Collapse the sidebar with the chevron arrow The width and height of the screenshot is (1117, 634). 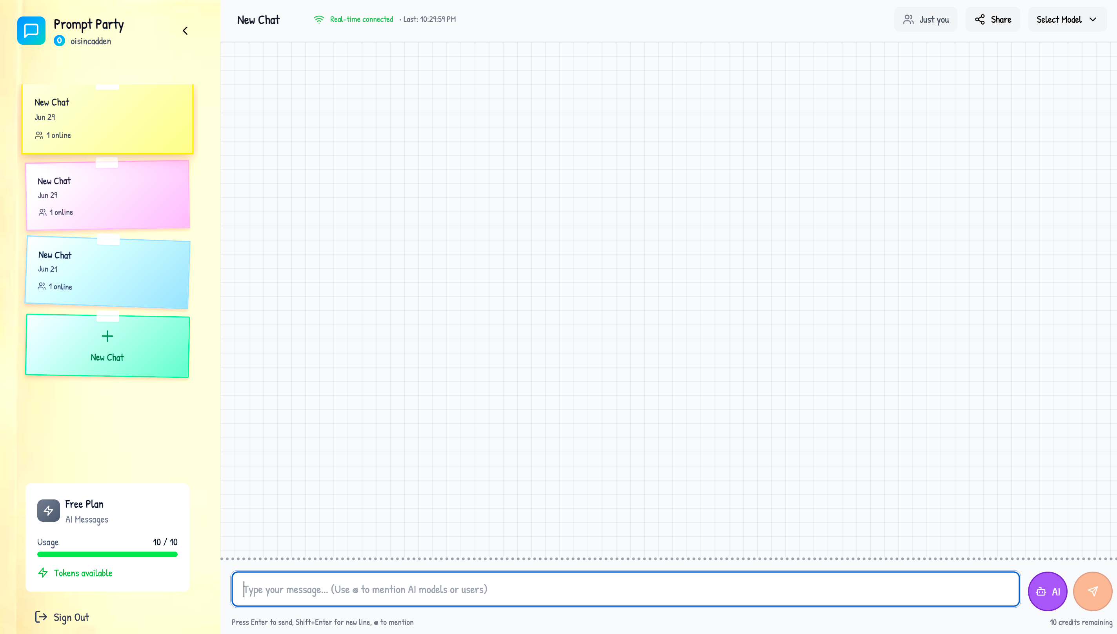click(185, 31)
